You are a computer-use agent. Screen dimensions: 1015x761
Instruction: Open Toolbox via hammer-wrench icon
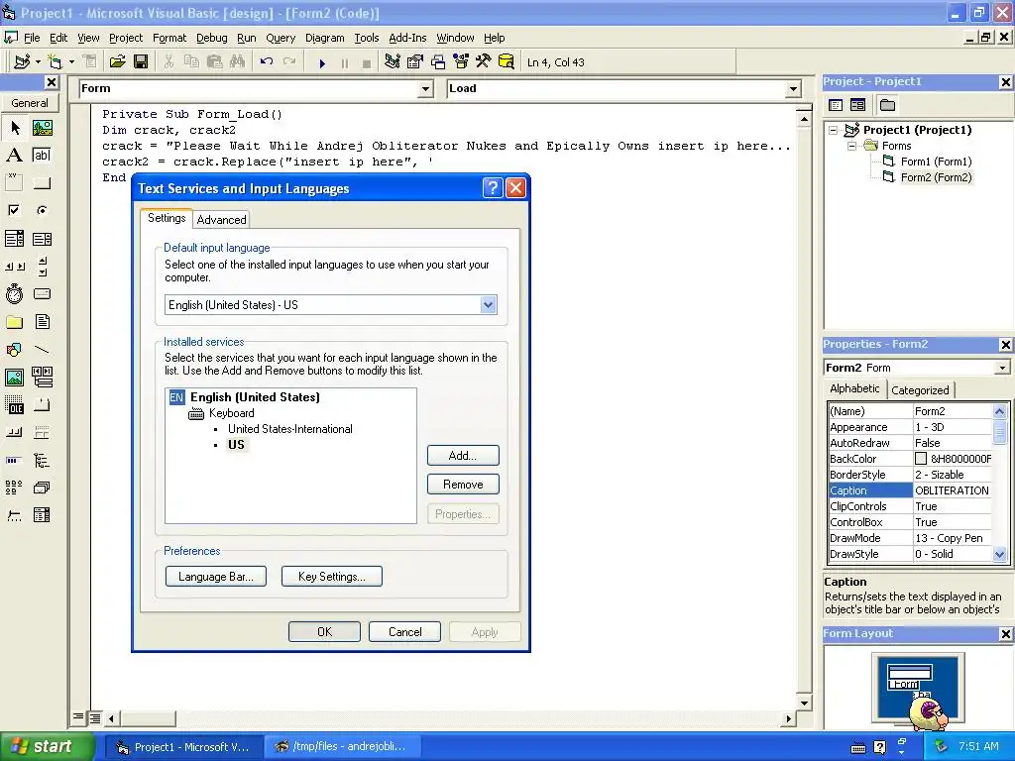click(484, 62)
